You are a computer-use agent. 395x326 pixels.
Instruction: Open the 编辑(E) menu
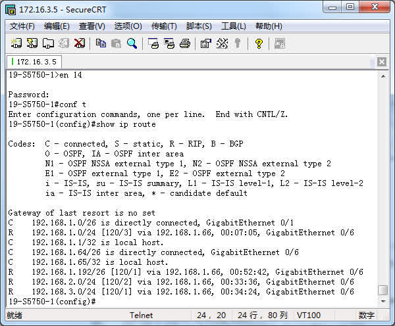pyautogui.click(x=57, y=26)
